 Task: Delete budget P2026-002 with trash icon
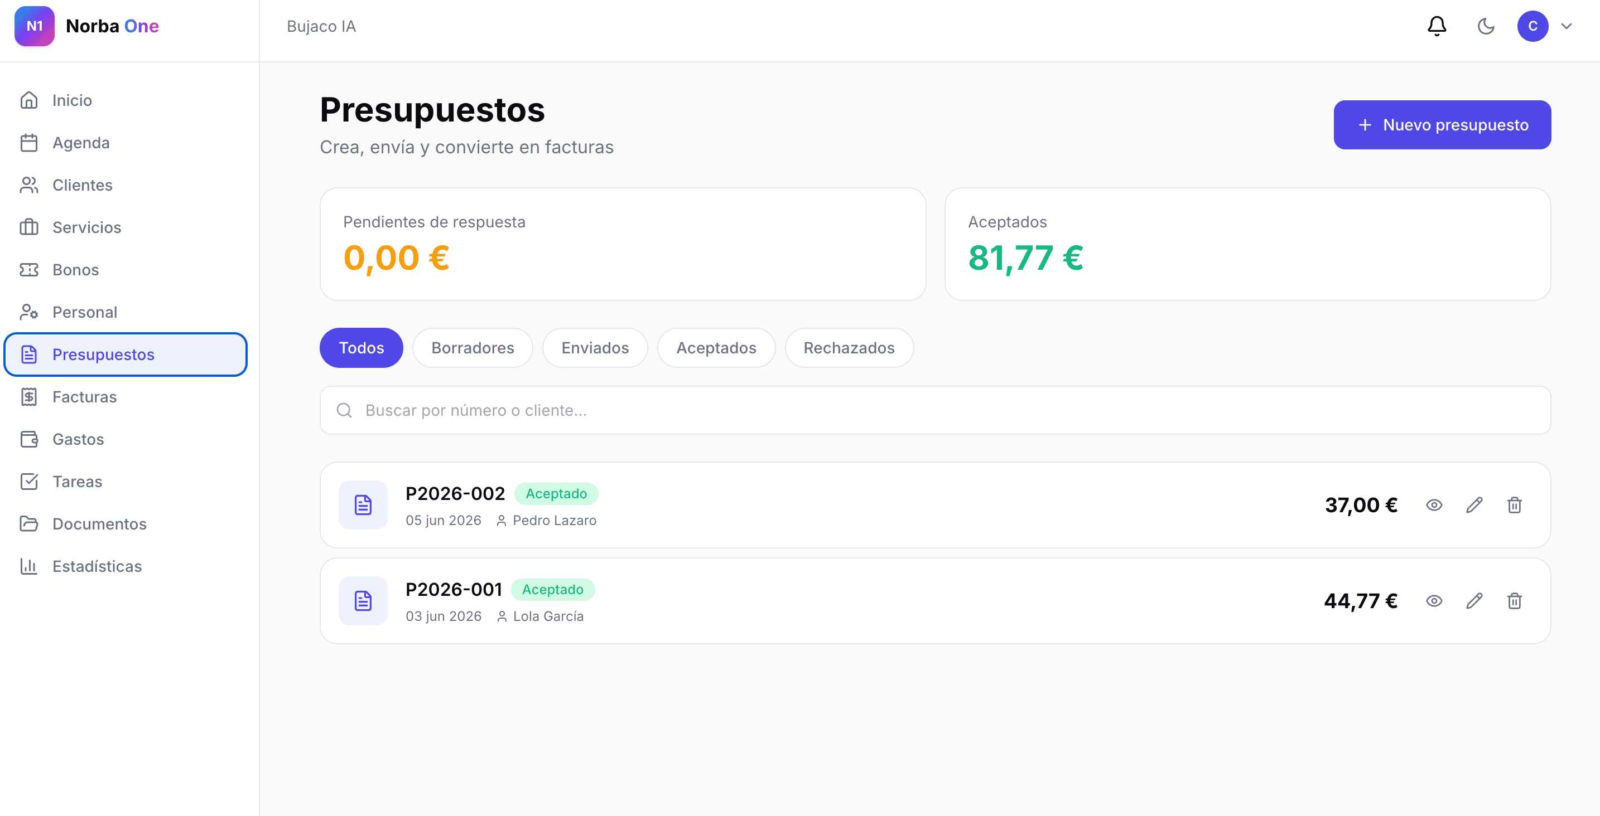click(x=1514, y=505)
